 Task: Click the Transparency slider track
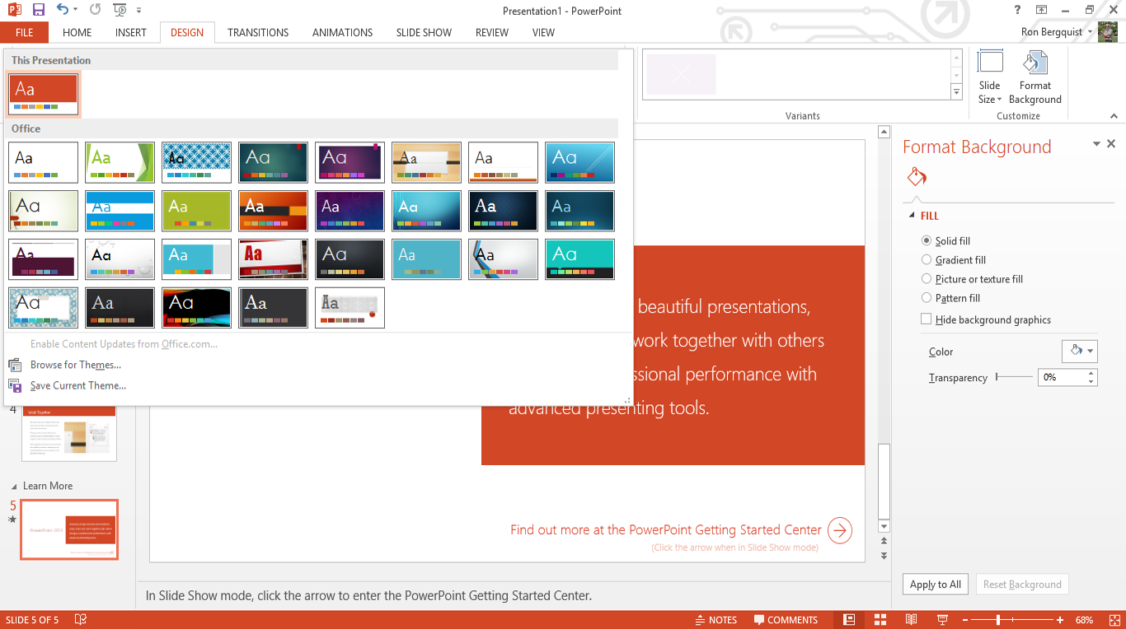1014,377
